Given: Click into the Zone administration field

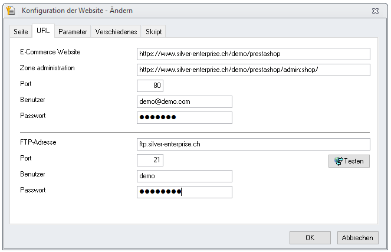Looking at the screenshot, I should click(254, 70).
